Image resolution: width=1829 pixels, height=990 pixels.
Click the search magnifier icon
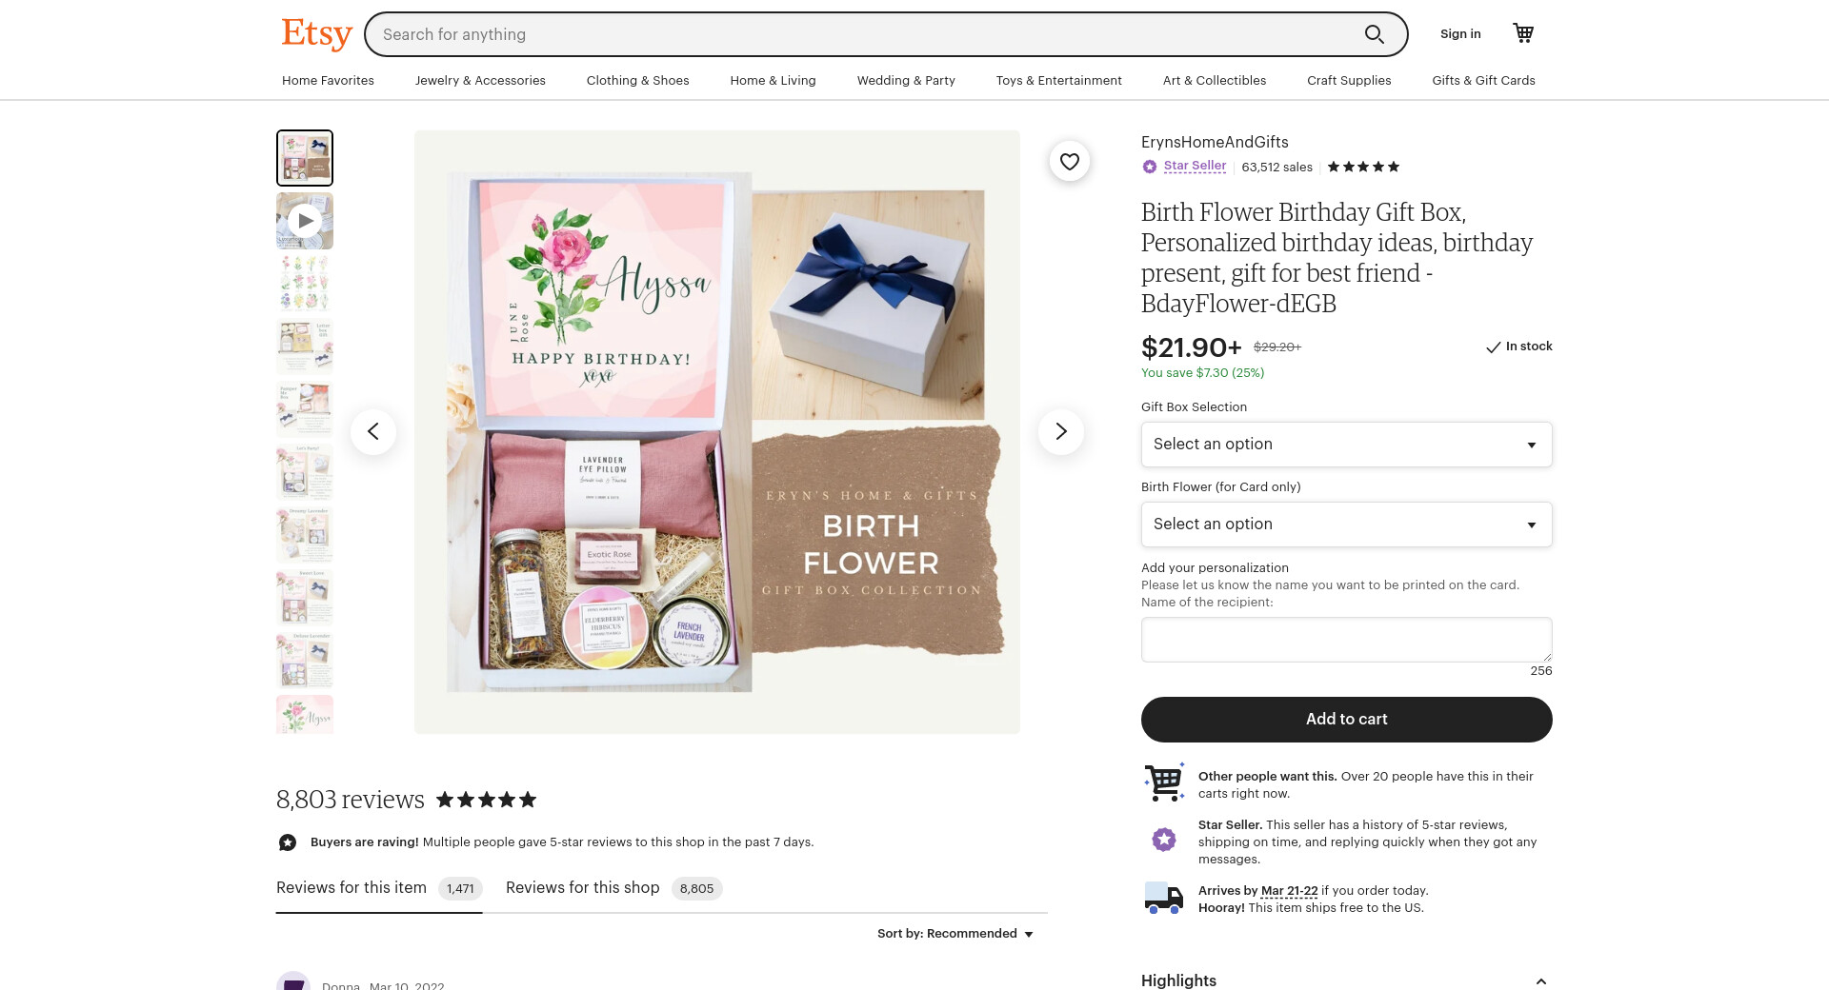[1374, 34]
